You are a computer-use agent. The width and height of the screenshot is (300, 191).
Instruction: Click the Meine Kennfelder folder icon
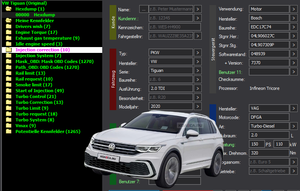click(x=9, y=20)
